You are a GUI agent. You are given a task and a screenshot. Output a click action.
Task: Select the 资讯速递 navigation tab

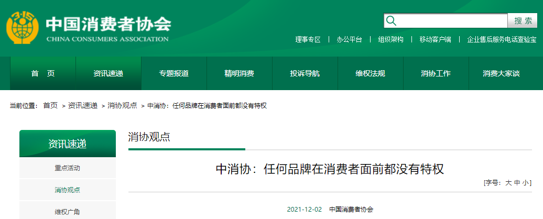point(108,73)
